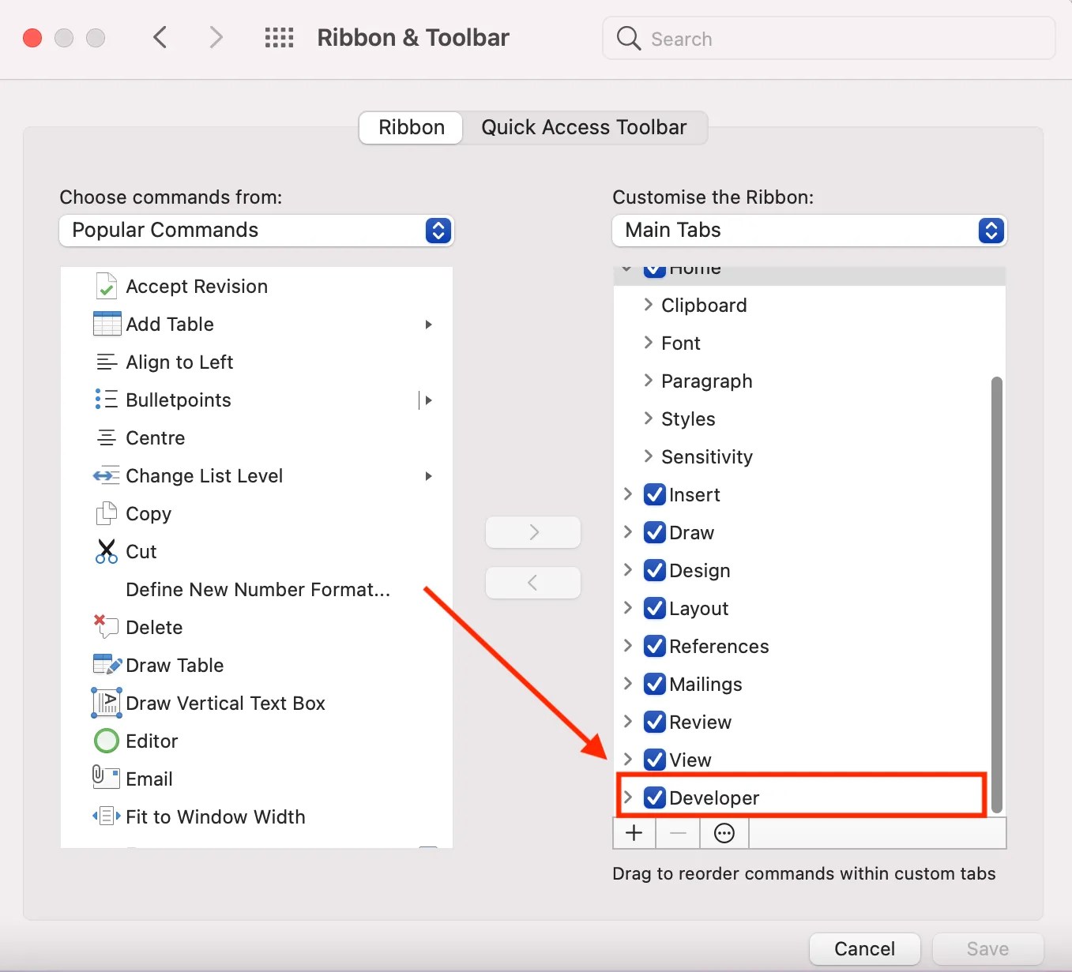The image size is (1072, 972).
Task: Click the Accept Revision icon
Action: click(x=106, y=286)
